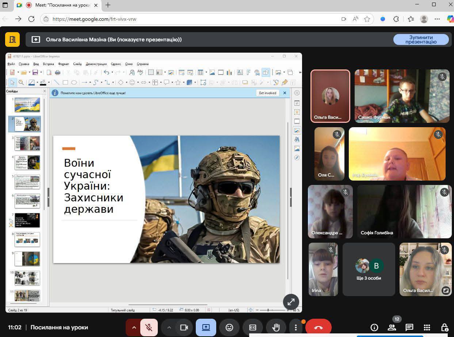Screen dimensions: 454x337
Task: Click Софія Голибіна's video tile
Action: 404,212
